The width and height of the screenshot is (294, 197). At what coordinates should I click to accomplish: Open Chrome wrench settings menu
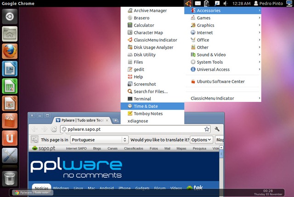217,129
